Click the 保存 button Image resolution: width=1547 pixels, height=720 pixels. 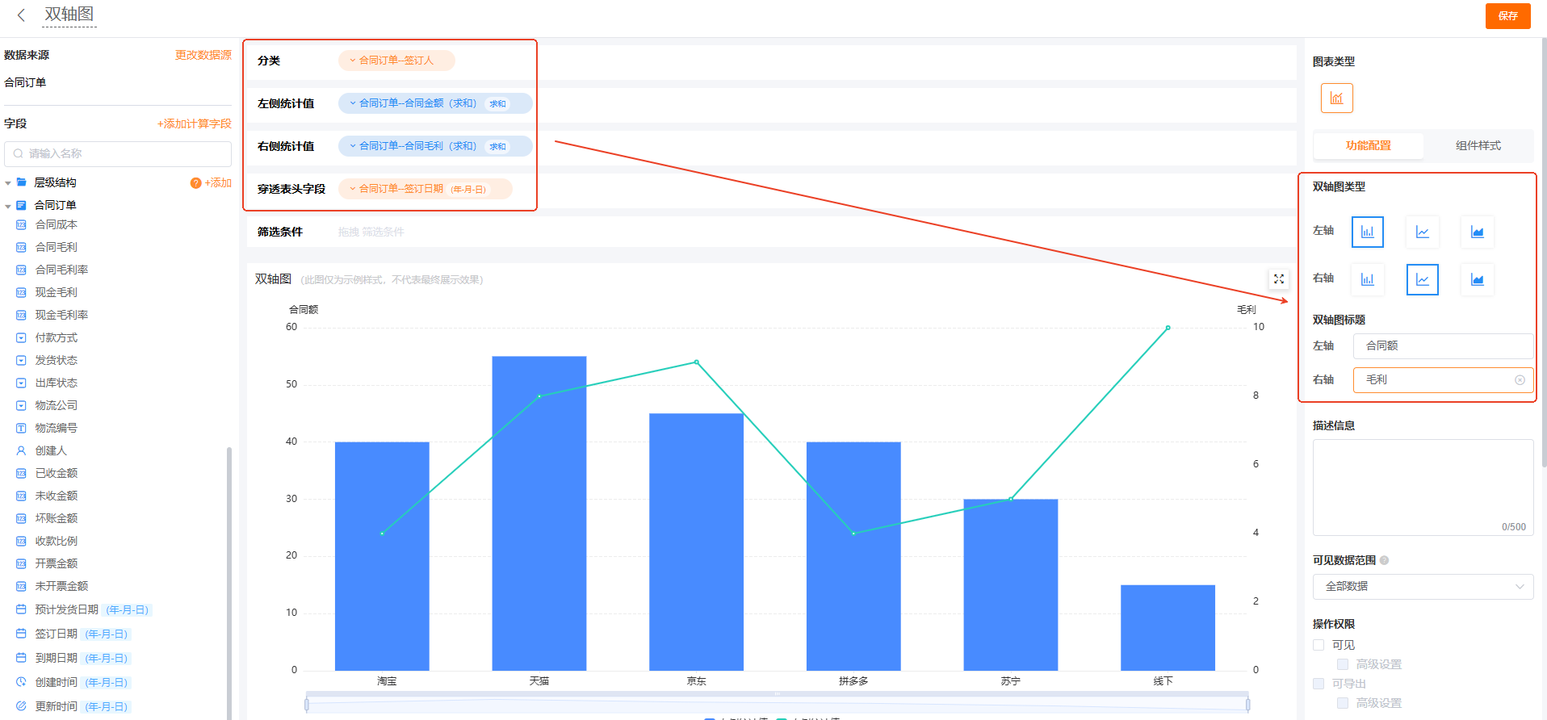1507,15
